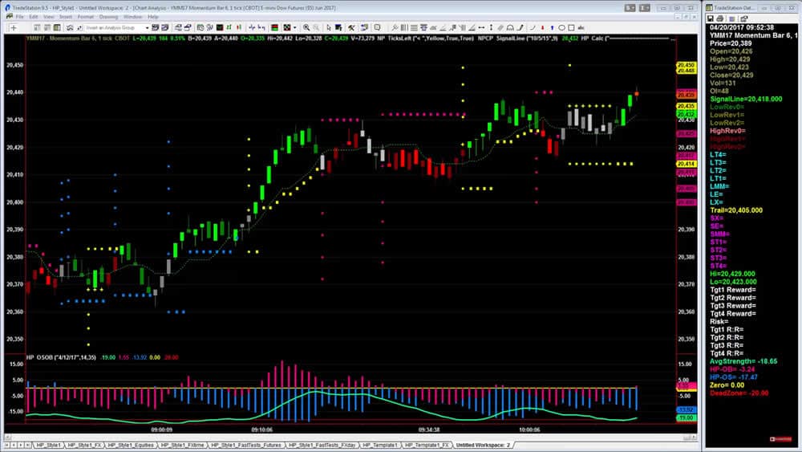
Task: Select the arc drawing tool
Action: coord(532,27)
